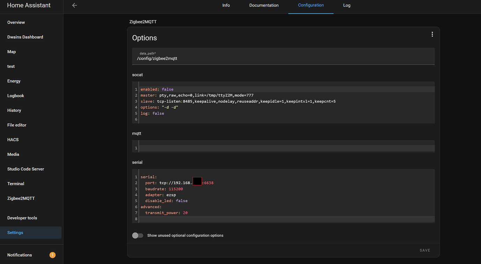Open Overview in the sidebar
Screen dimensions: 481x264
click(16, 22)
